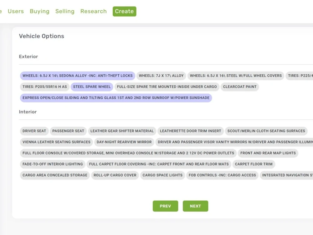313x235 pixels.
Task: Click the PREV button
Action: (165, 206)
